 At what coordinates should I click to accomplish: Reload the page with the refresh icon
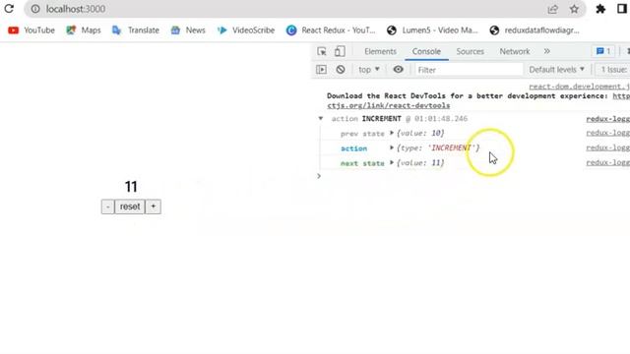(9, 9)
